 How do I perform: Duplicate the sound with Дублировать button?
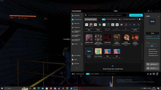pyautogui.click(x=152, y=64)
